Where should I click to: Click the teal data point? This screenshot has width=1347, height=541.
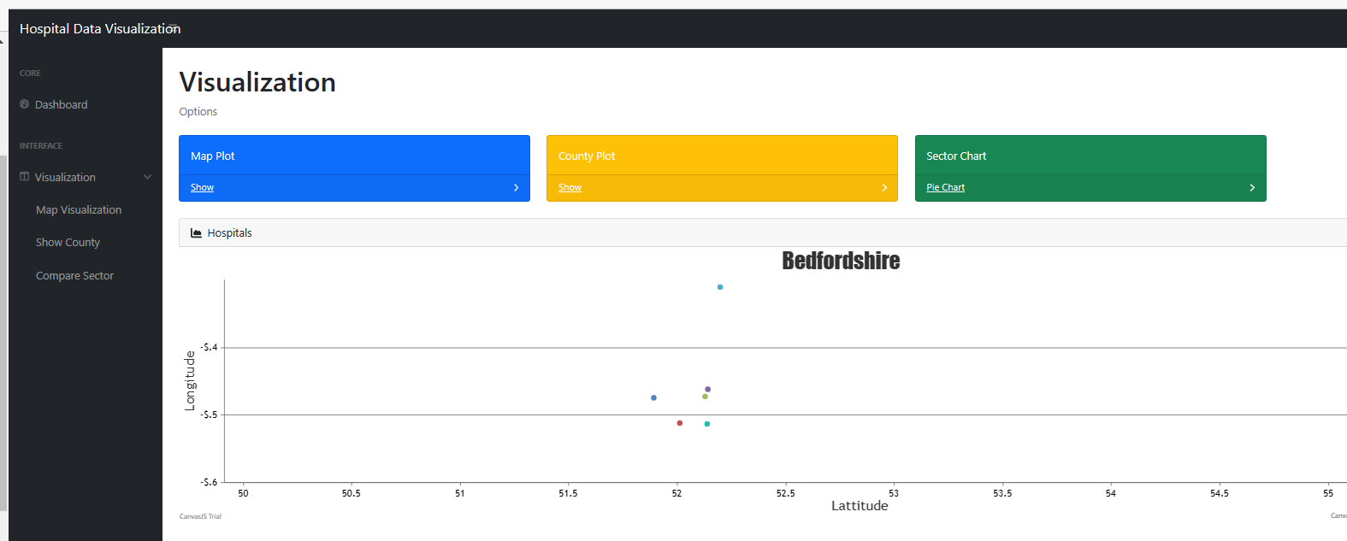706,424
